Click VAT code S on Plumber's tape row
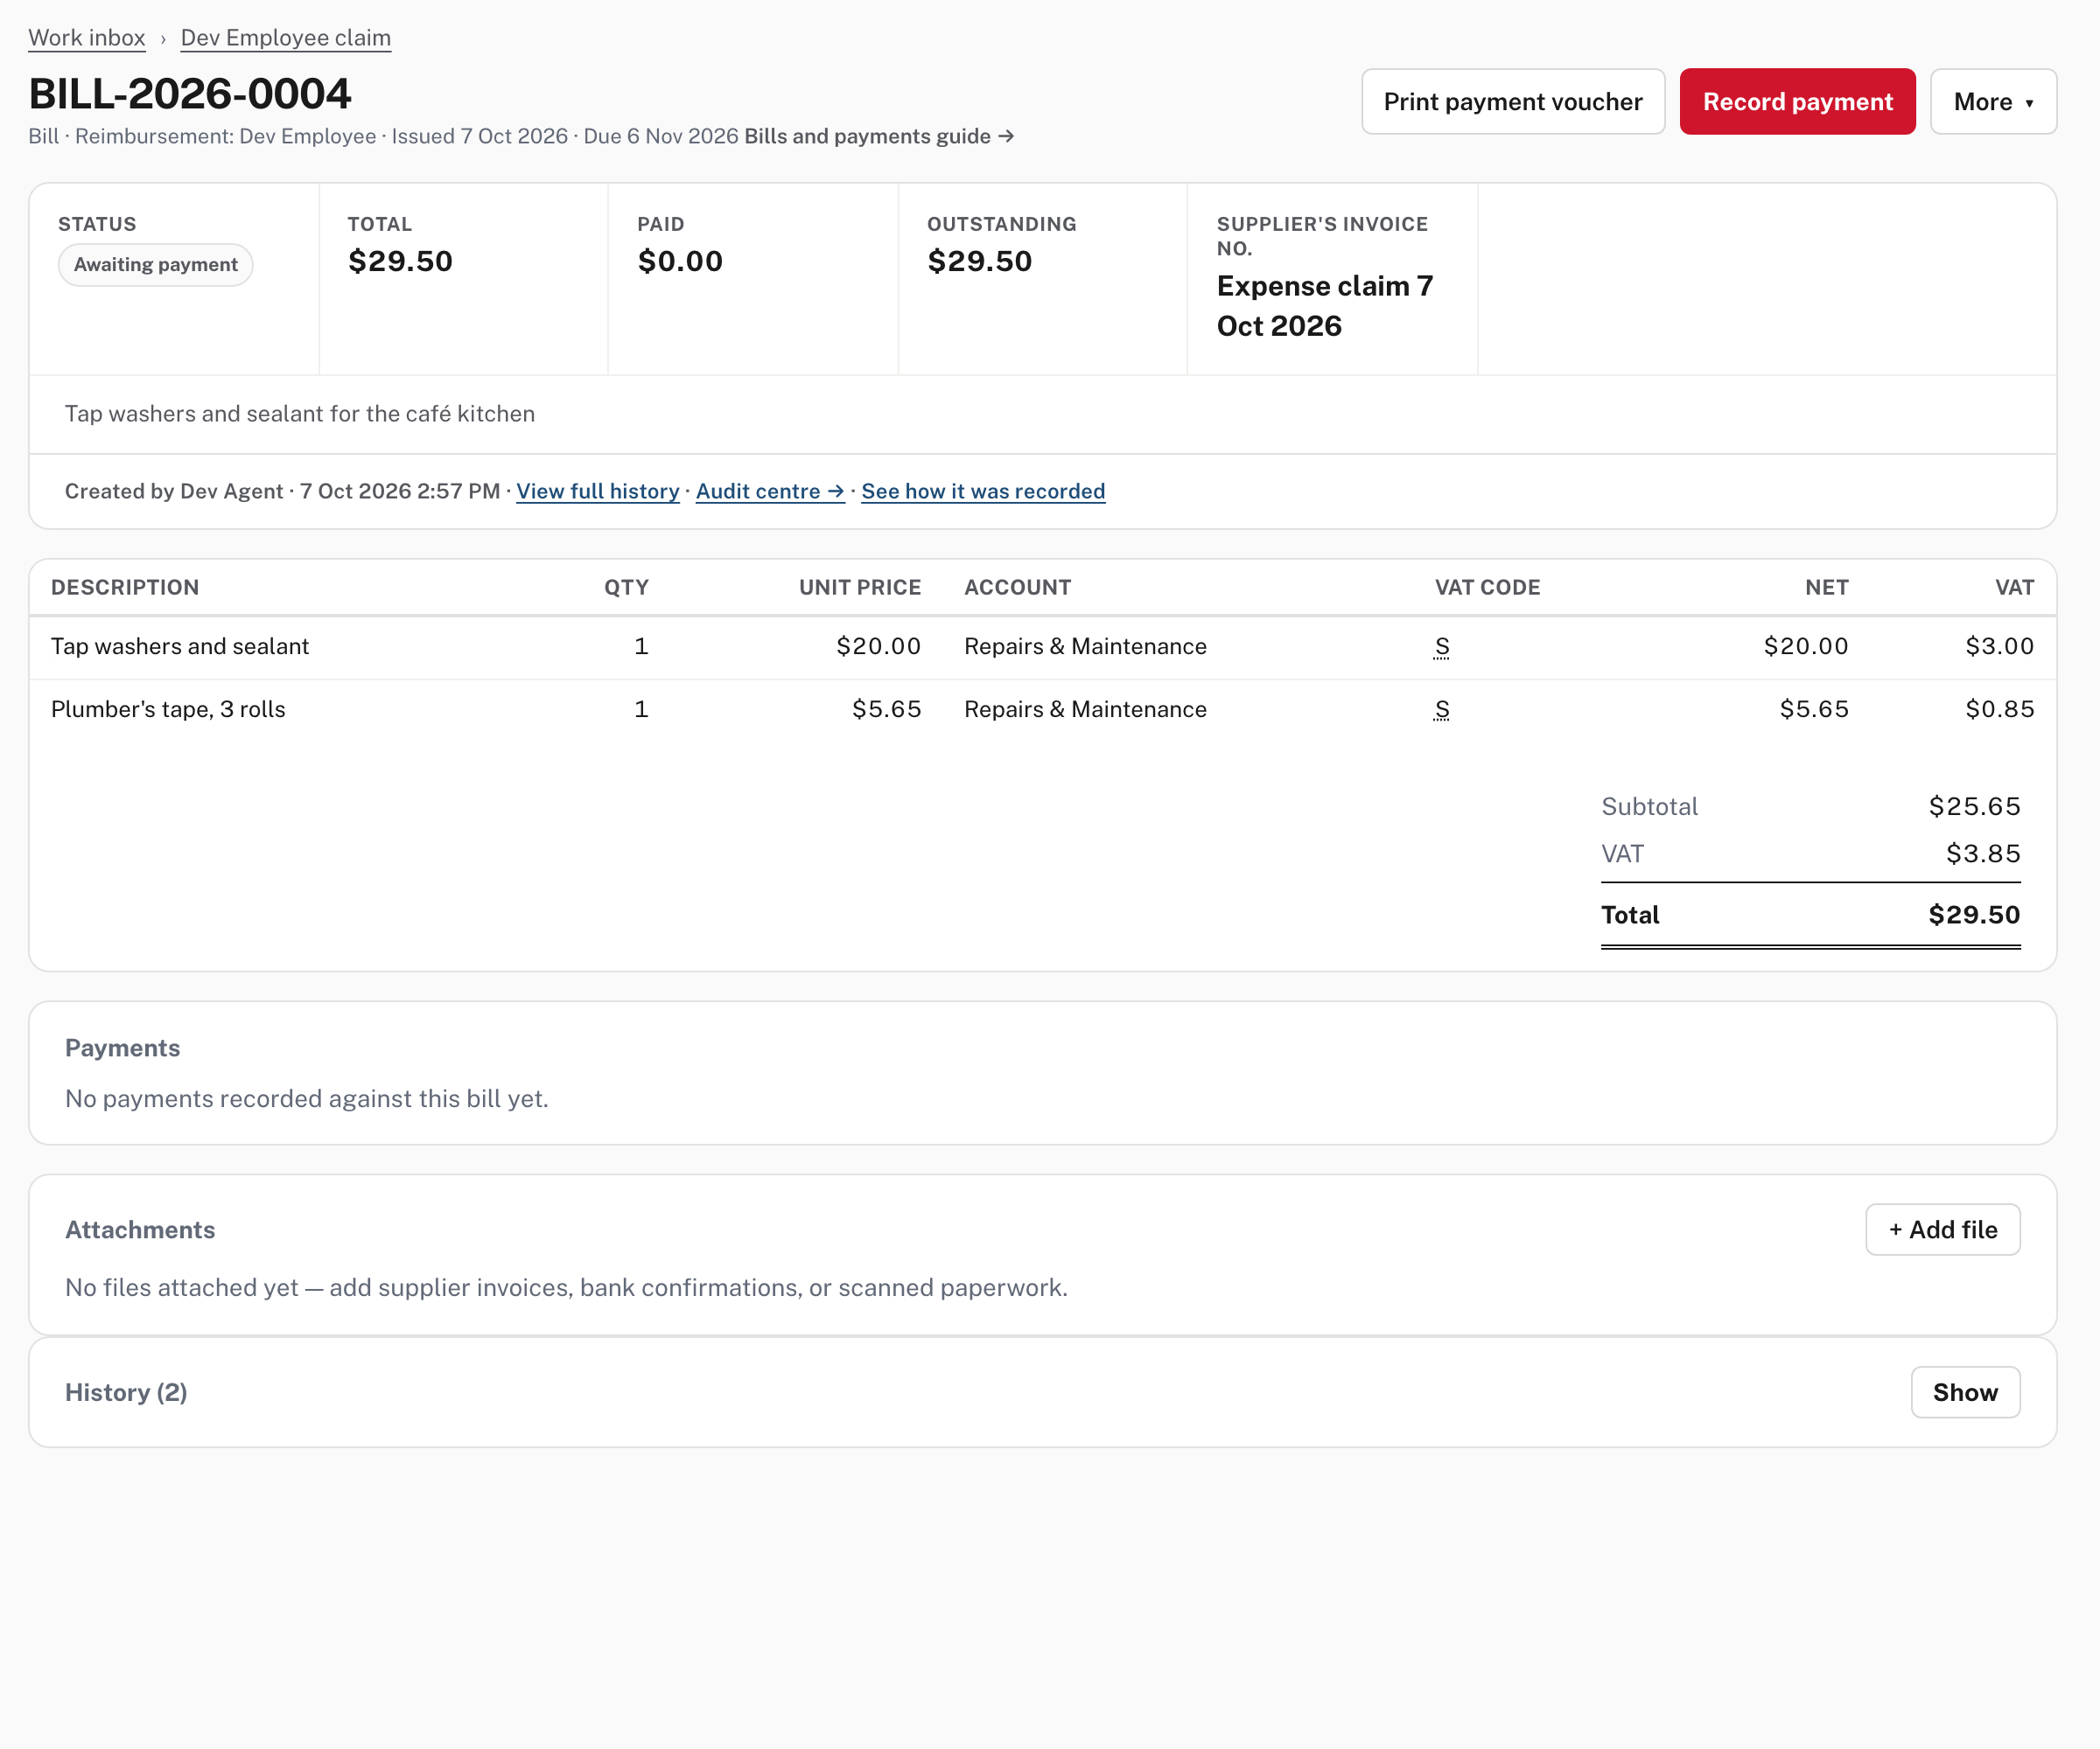The image size is (2100, 1749). (1441, 709)
